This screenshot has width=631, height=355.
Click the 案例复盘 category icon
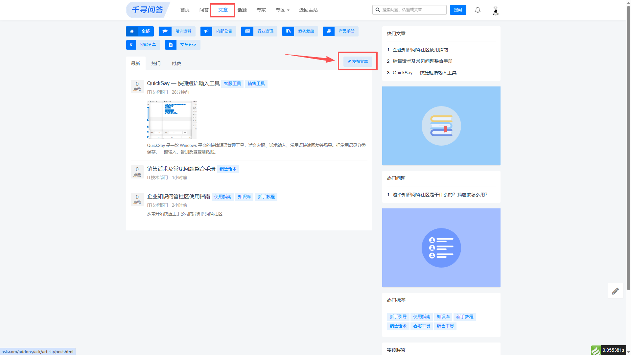288,31
